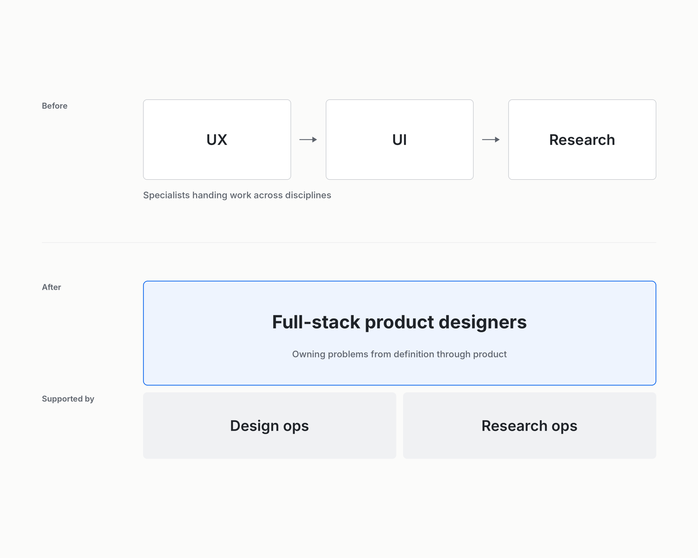Click the Research ops text
The width and height of the screenshot is (698, 558).
click(529, 426)
